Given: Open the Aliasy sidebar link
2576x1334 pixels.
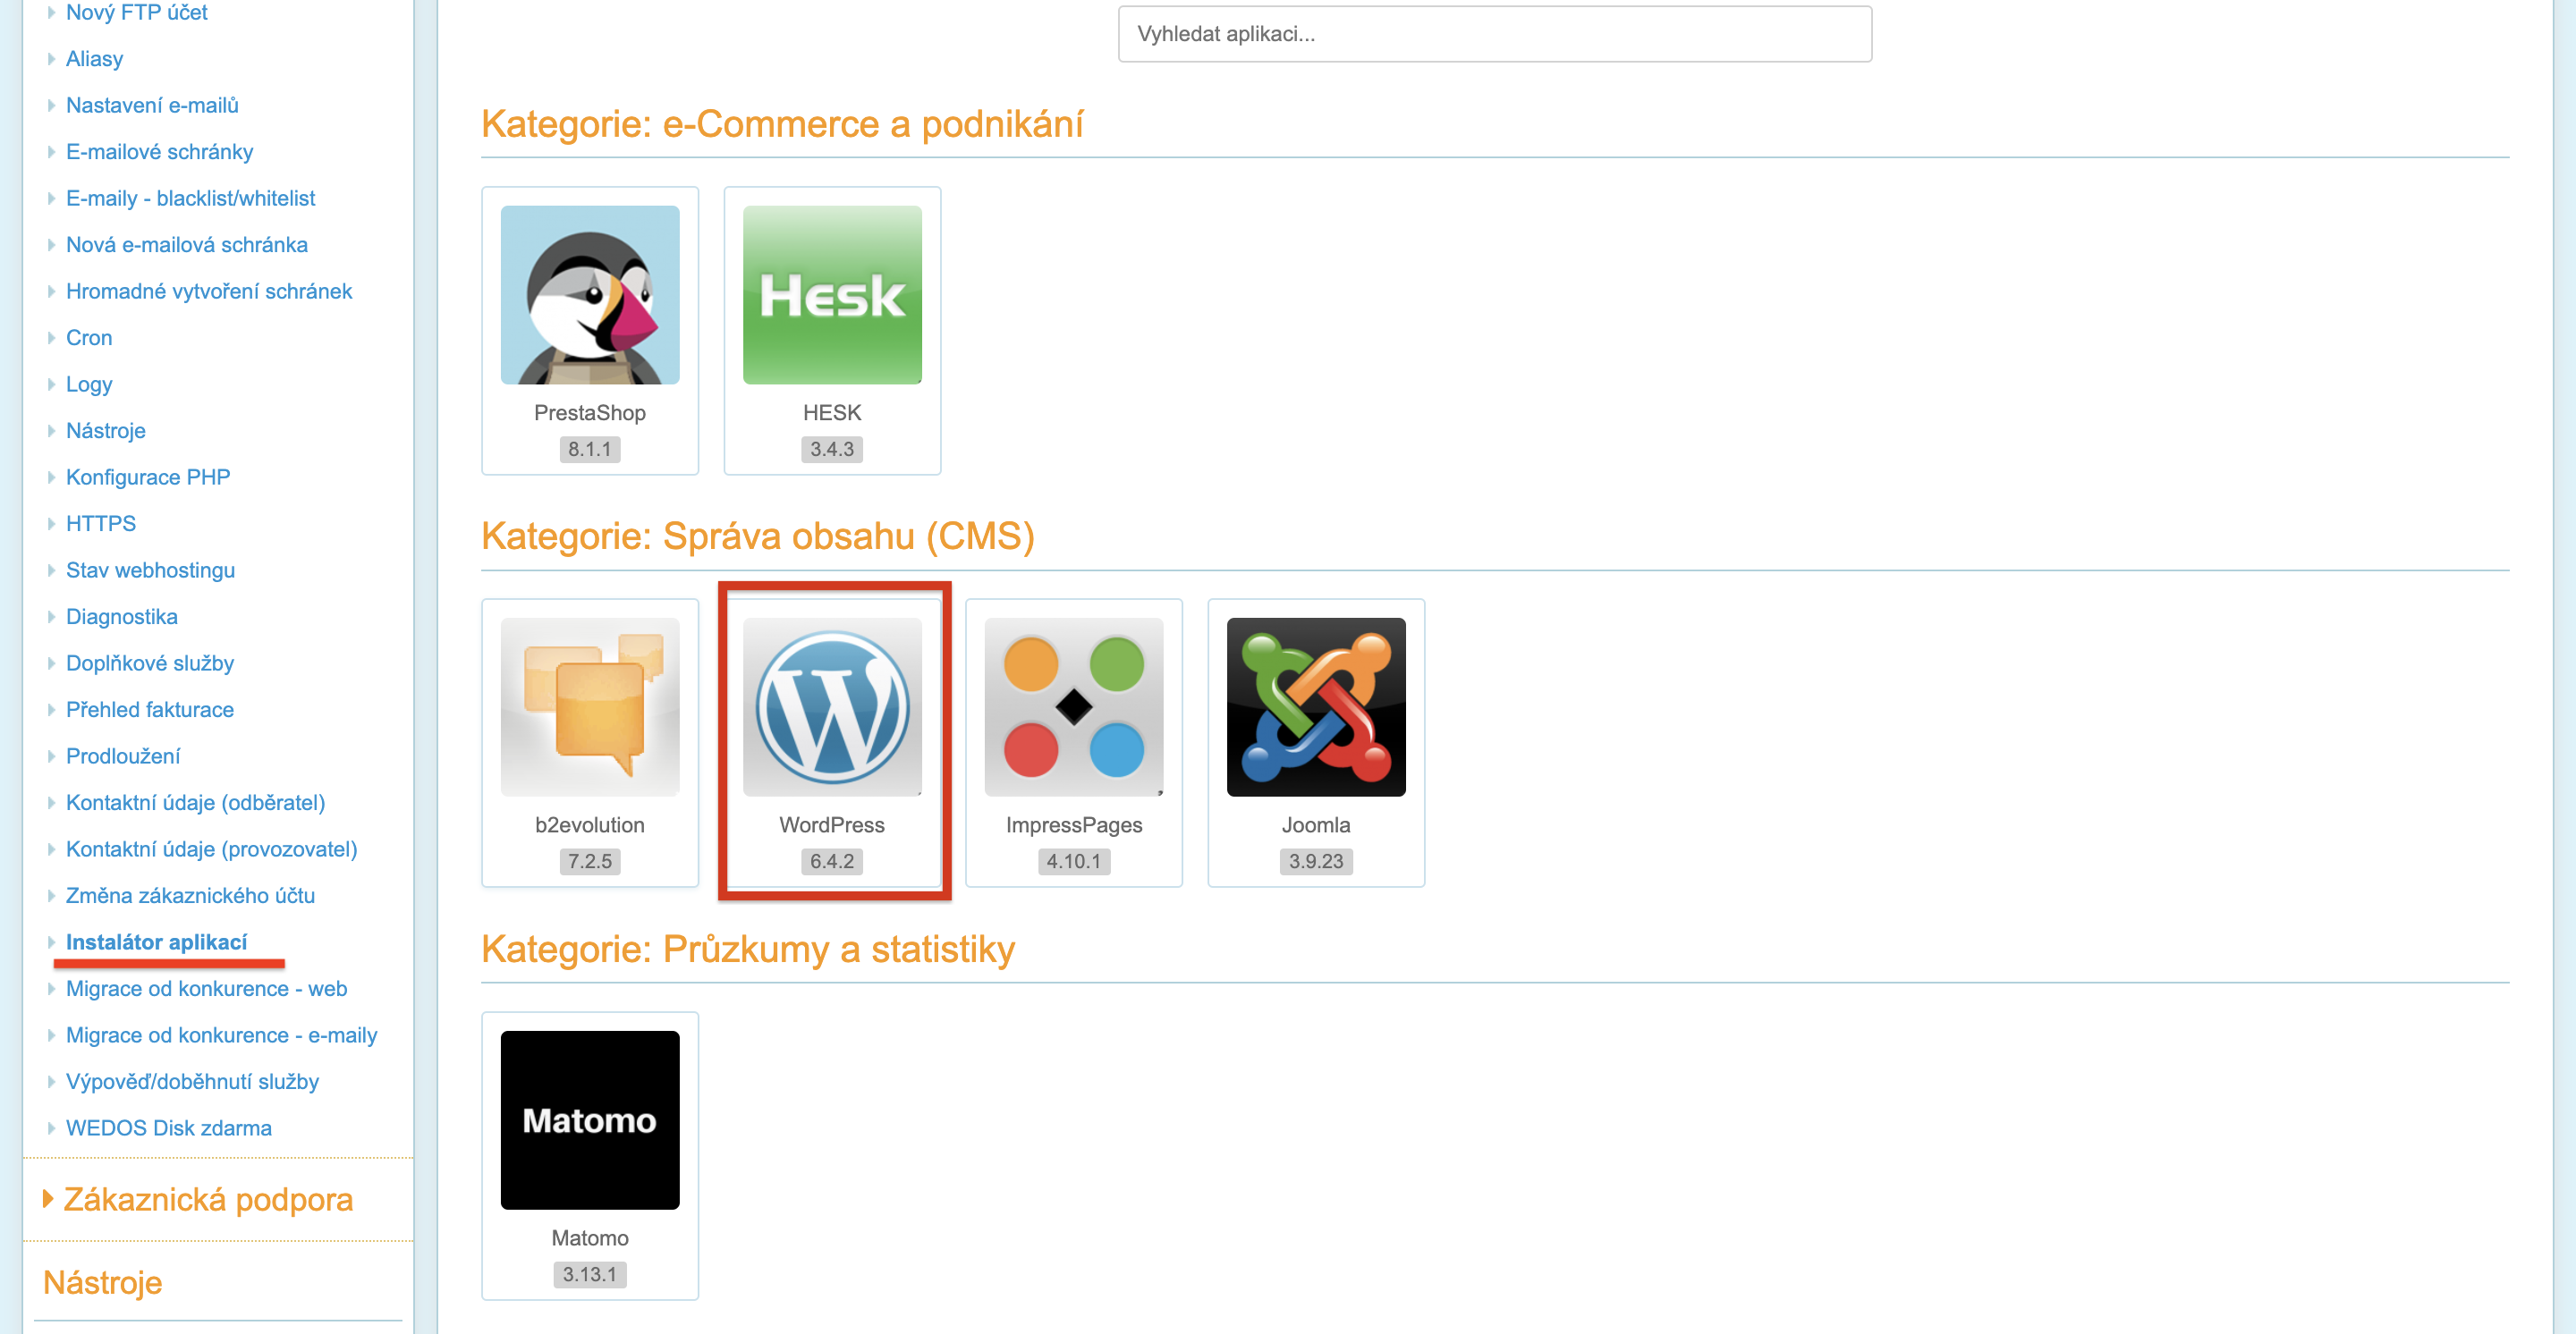Looking at the screenshot, I should pyautogui.click(x=95, y=59).
